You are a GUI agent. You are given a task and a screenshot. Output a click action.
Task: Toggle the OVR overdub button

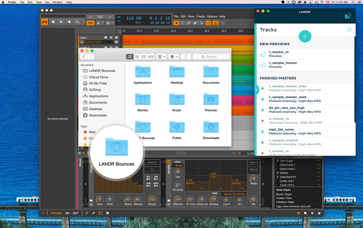[x=90, y=23]
